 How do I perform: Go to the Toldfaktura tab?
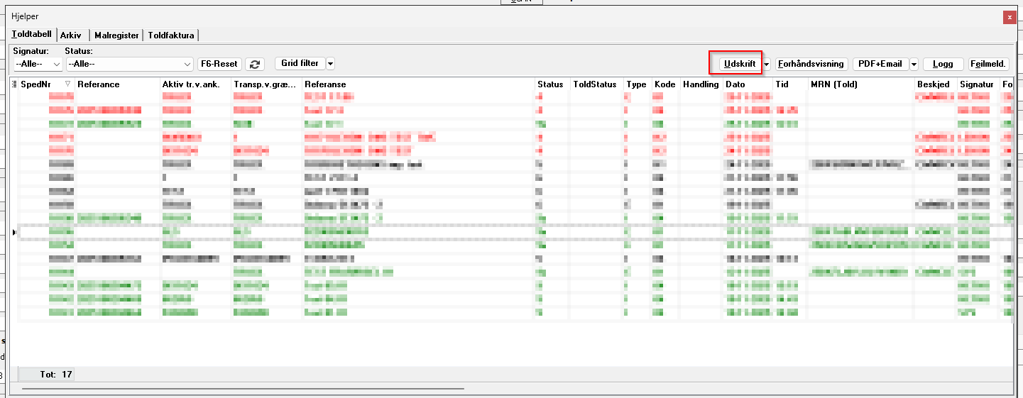pyautogui.click(x=171, y=35)
